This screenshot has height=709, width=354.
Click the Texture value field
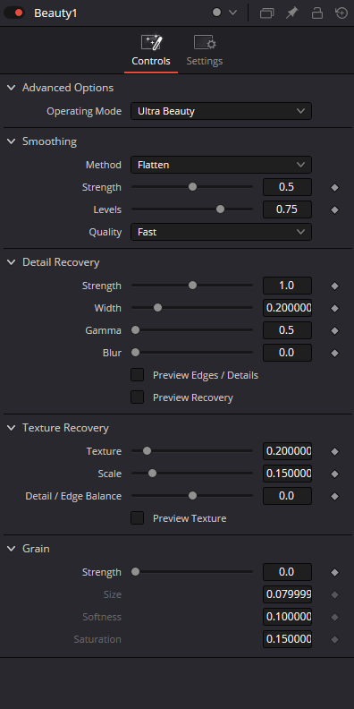(x=287, y=451)
